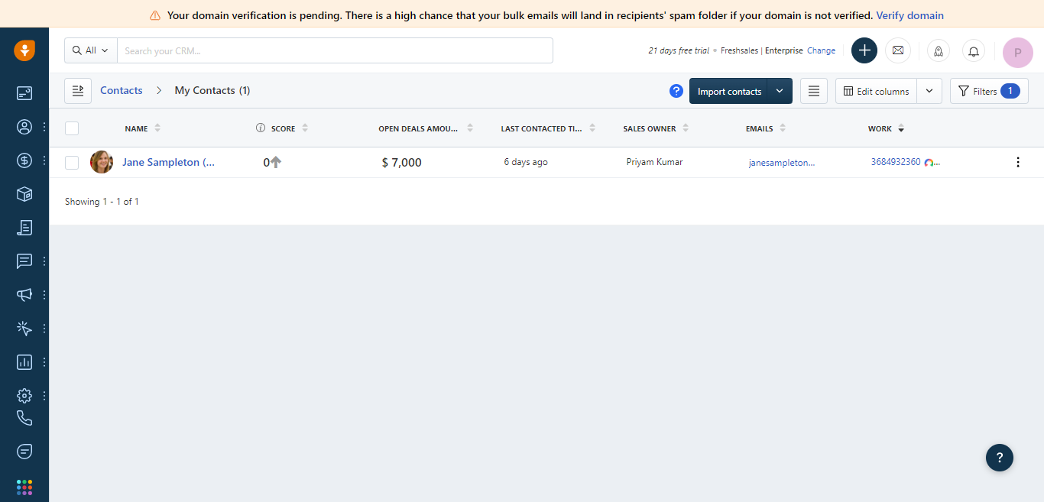Open the Admin Settings gear icon

click(x=24, y=396)
